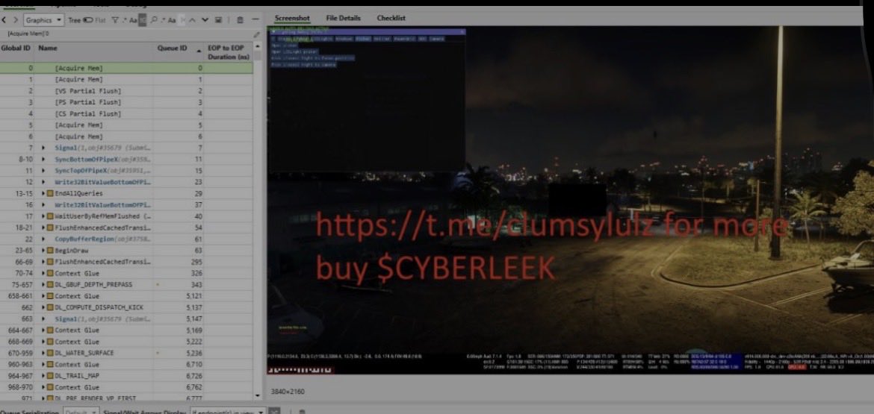The height and width of the screenshot is (414, 874).
Task: Toggle match case Aa for search
Action: pos(172,20)
